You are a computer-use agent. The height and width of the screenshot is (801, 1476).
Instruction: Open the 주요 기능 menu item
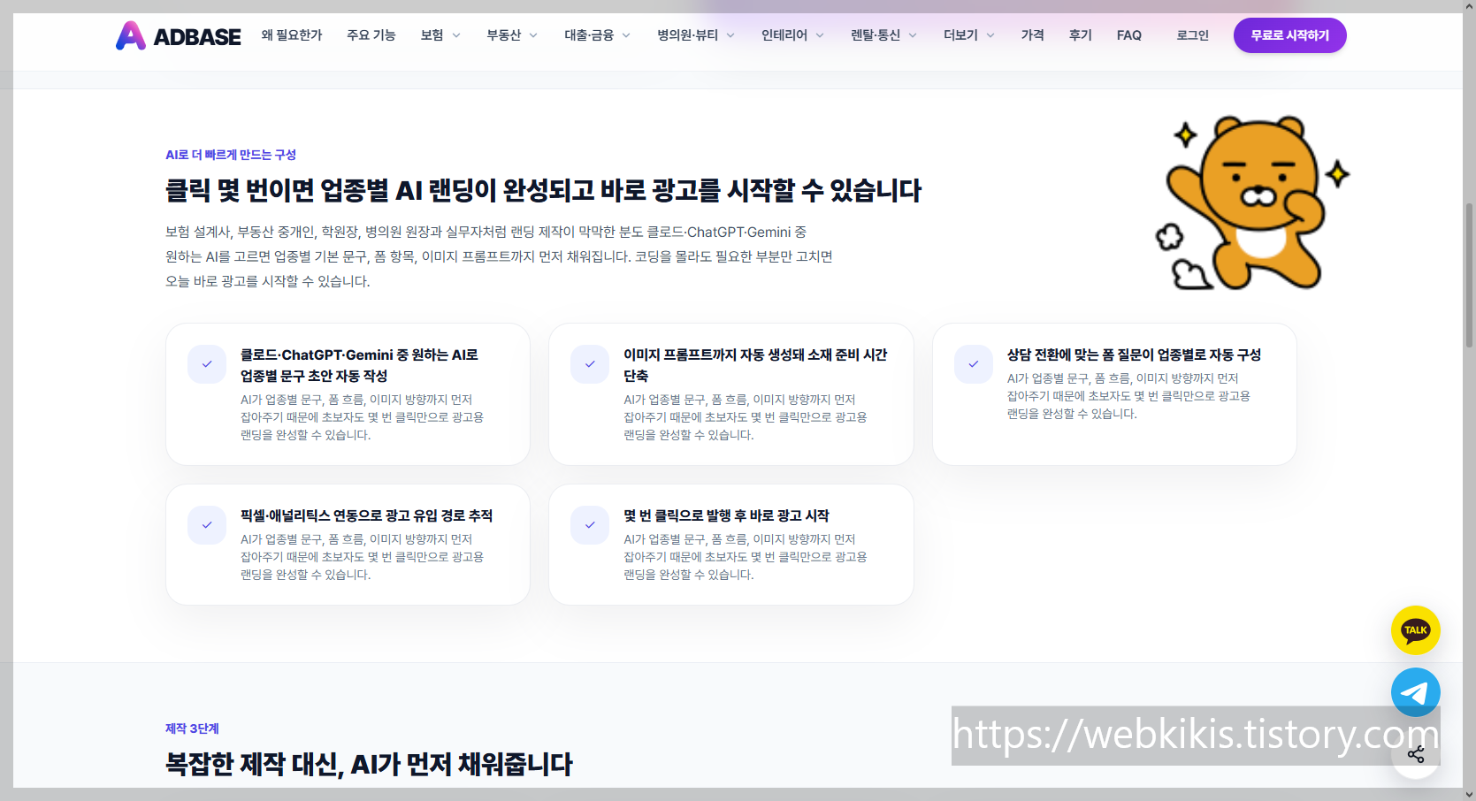(371, 35)
